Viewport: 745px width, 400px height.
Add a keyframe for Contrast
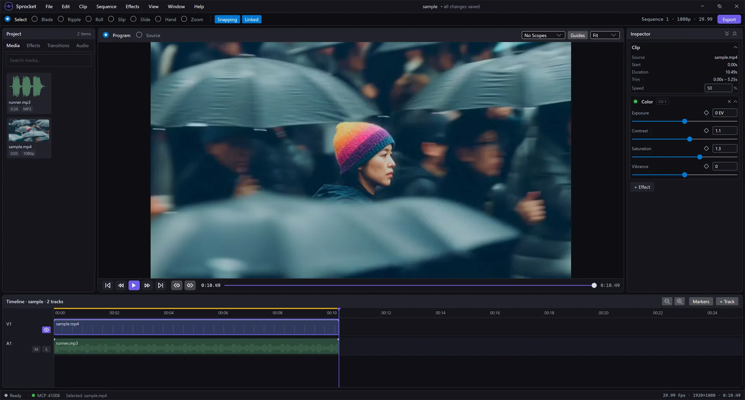click(x=706, y=131)
